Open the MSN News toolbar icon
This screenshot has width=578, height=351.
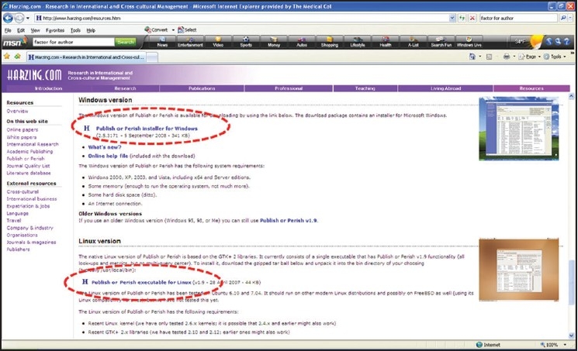(162, 42)
